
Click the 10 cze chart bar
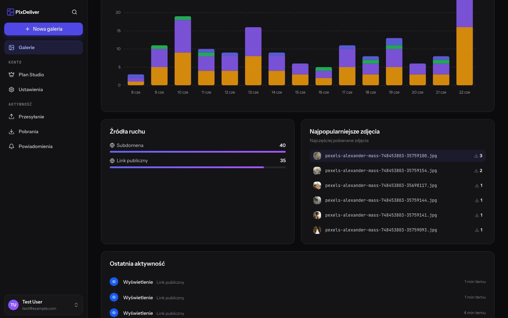(x=183, y=51)
